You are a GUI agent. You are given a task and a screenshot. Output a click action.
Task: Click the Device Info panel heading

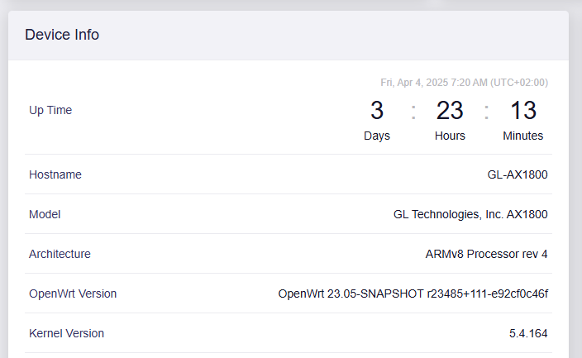[62, 35]
